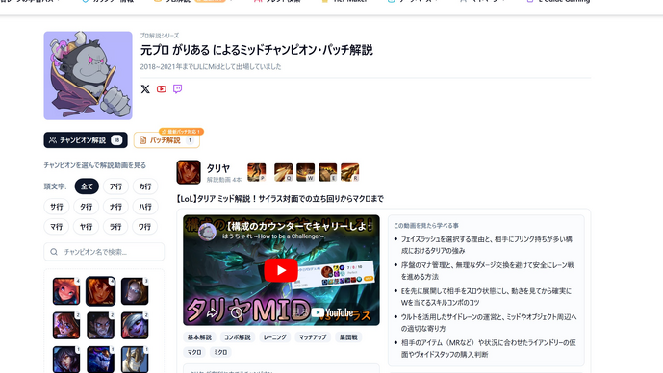Play the タリヤMID YouTube video
The height and width of the screenshot is (373, 663).
pyautogui.click(x=281, y=270)
